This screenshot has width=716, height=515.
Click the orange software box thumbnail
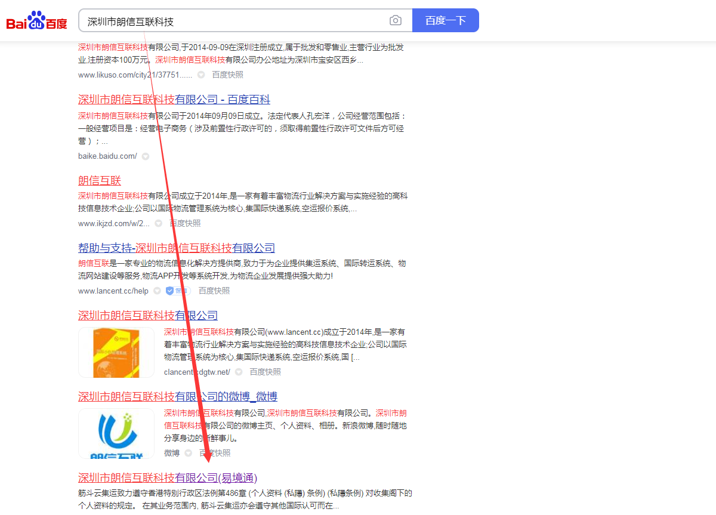click(116, 352)
